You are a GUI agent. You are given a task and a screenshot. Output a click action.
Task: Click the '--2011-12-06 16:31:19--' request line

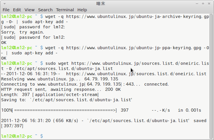point(104,74)
